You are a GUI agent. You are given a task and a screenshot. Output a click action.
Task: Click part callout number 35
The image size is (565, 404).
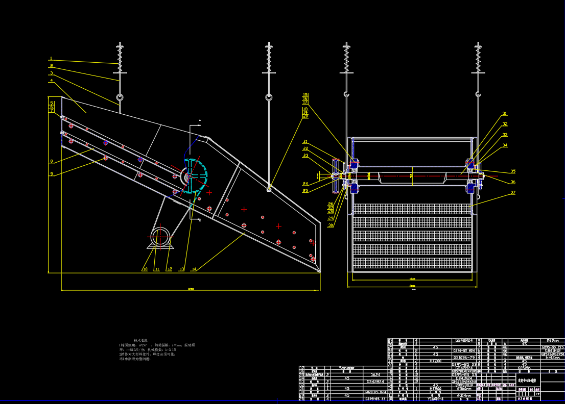(513, 171)
